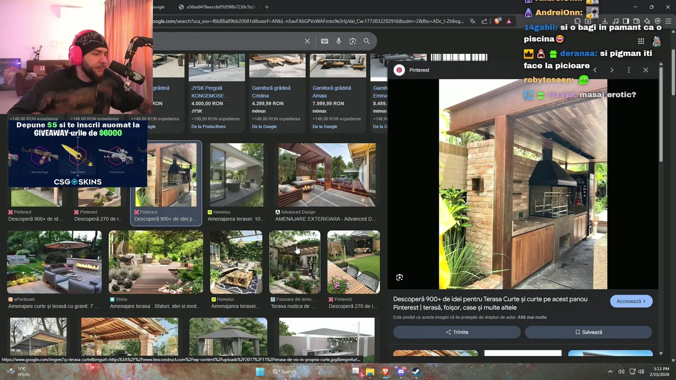
Task: Open Google apps grid
Action: 641,41
